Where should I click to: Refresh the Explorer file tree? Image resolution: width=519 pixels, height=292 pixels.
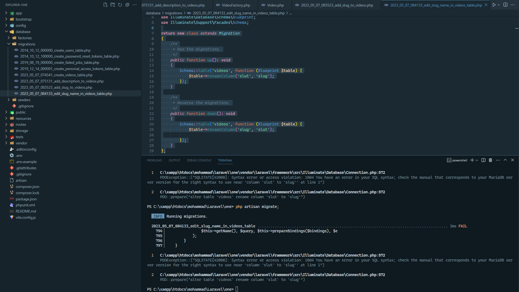[120, 5]
